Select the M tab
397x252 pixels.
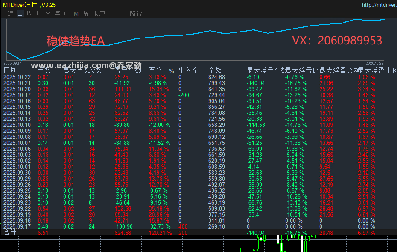(76, 14)
